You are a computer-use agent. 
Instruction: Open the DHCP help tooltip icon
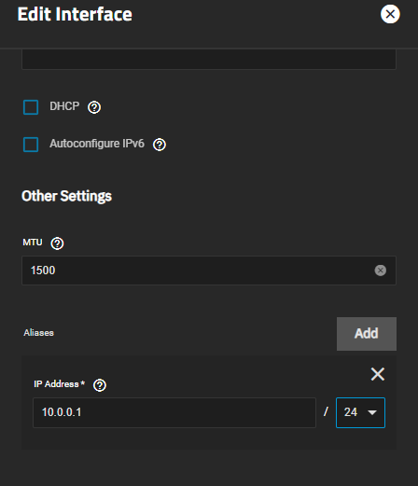(x=94, y=107)
